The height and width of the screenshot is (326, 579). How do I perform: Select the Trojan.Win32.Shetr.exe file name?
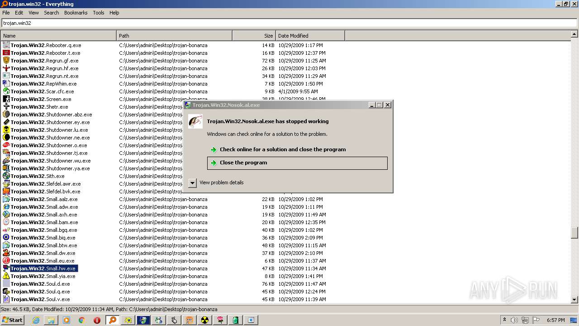[39, 107]
